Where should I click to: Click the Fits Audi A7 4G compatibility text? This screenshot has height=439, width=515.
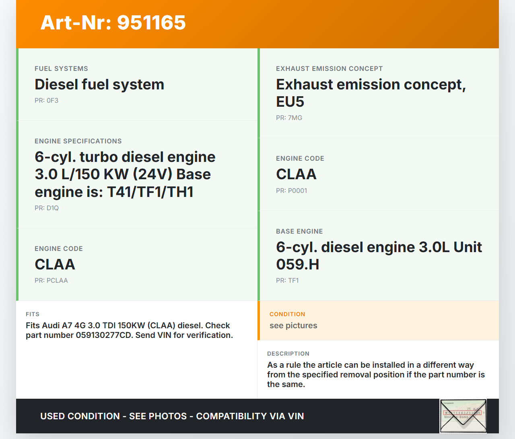tap(129, 330)
